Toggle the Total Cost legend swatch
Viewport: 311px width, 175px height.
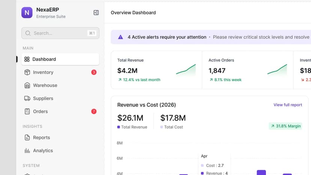pos(162,127)
